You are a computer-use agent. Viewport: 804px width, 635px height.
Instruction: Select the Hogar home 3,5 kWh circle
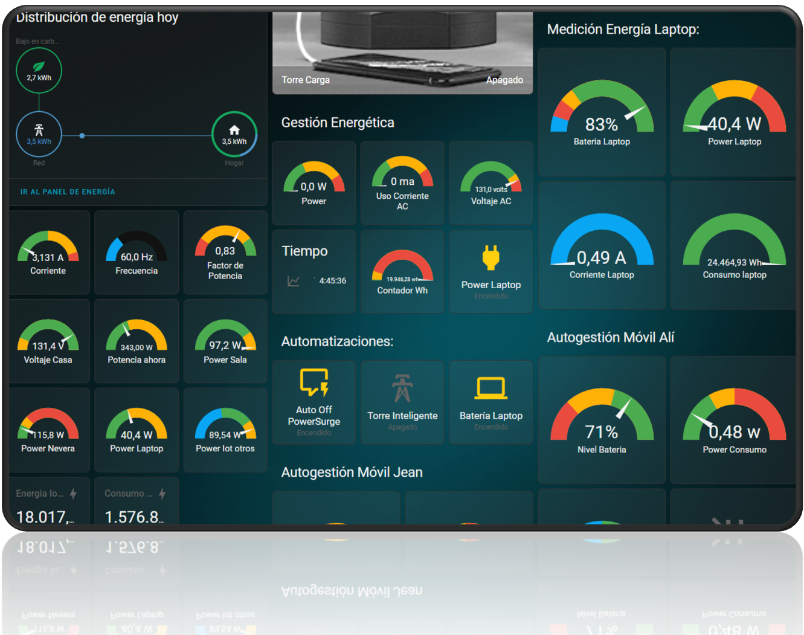click(234, 134)
